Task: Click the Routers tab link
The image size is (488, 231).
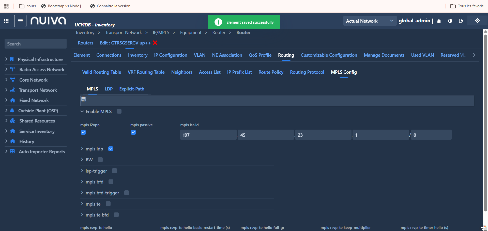Action: click(x=85, y=43)
